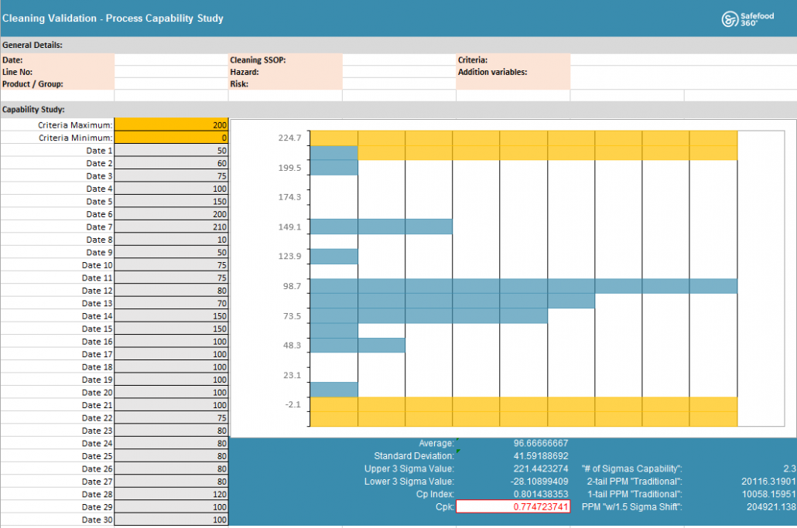Screen dimensions: 797x528
Task: Click the Date 28 value cell
Action: click(x=171, y=494)
